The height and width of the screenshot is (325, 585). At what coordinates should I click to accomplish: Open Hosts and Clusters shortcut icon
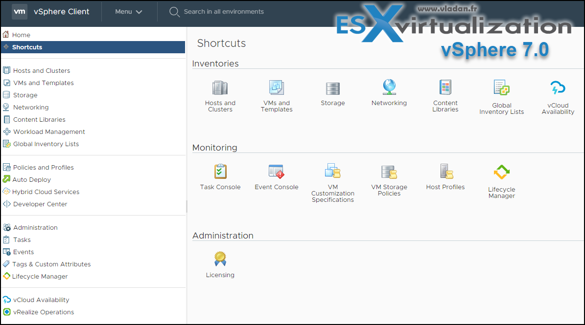[220, 88]
